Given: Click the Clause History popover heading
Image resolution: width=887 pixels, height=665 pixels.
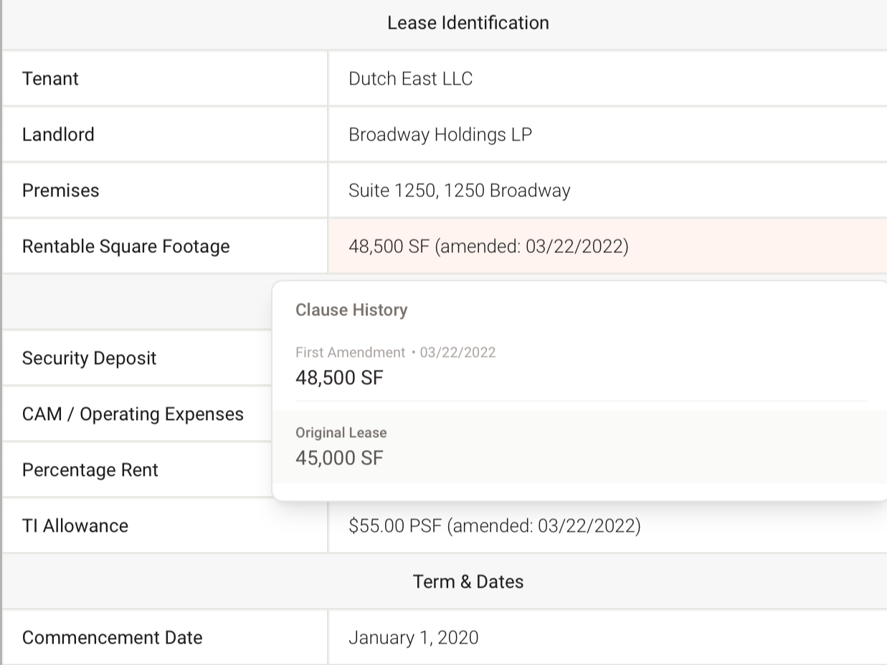Looking at the screenshot, I should tap(351, 310).
